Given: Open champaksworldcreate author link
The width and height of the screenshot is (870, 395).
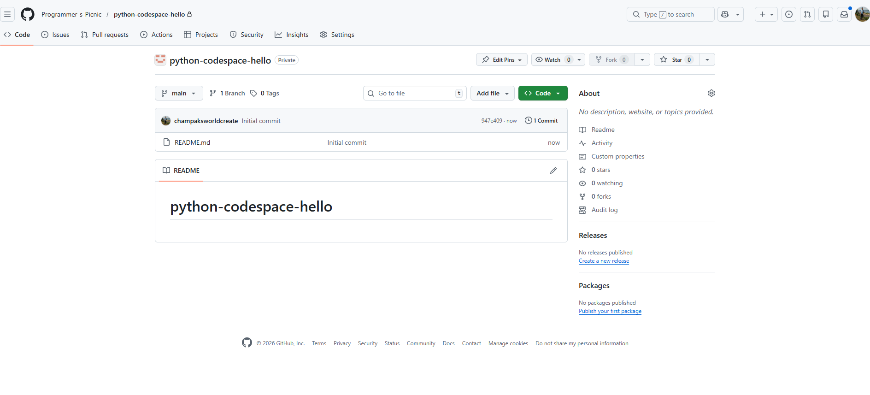Looking at the screenshot, I should (206, 121).
